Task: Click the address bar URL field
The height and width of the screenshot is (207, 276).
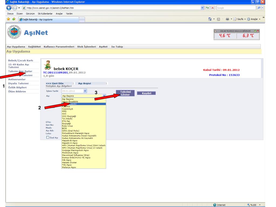Action: click(113, 8)
